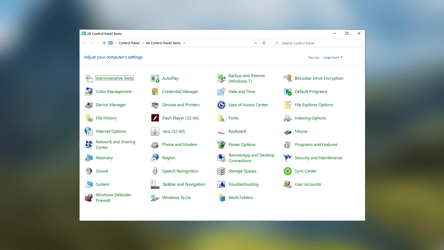Click the Mouse icon

coord(288,132)
